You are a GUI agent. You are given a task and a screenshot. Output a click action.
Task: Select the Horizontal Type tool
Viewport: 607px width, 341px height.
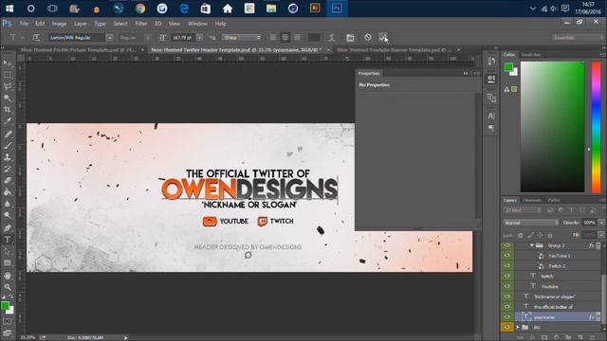pos(8,240)
